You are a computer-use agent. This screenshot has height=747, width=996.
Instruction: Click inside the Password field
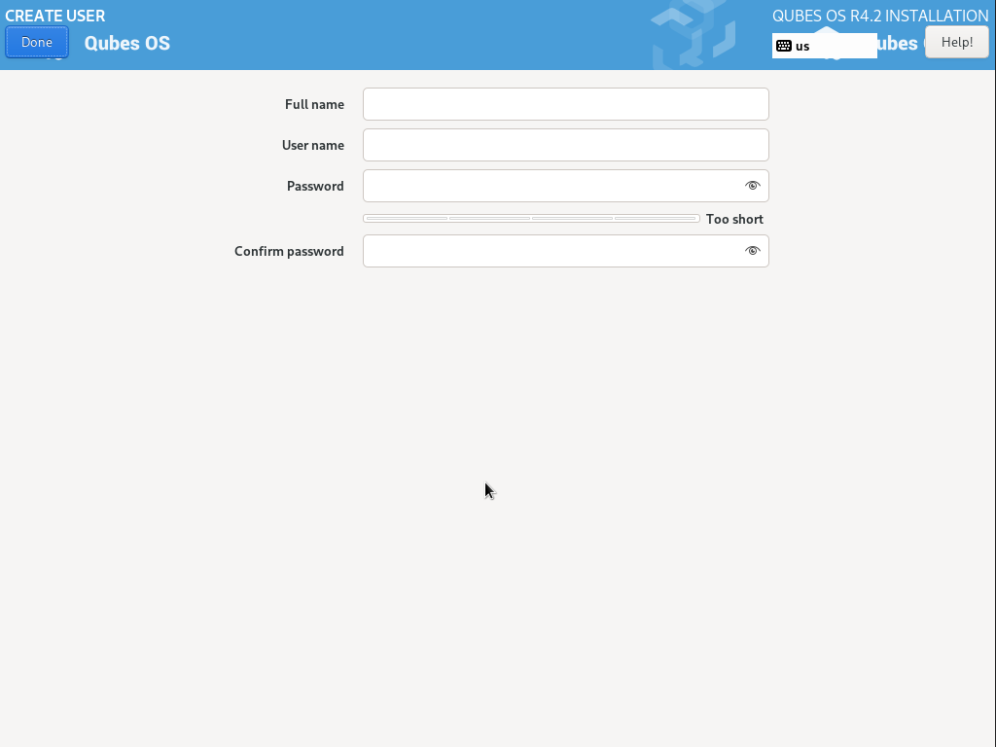545,185
